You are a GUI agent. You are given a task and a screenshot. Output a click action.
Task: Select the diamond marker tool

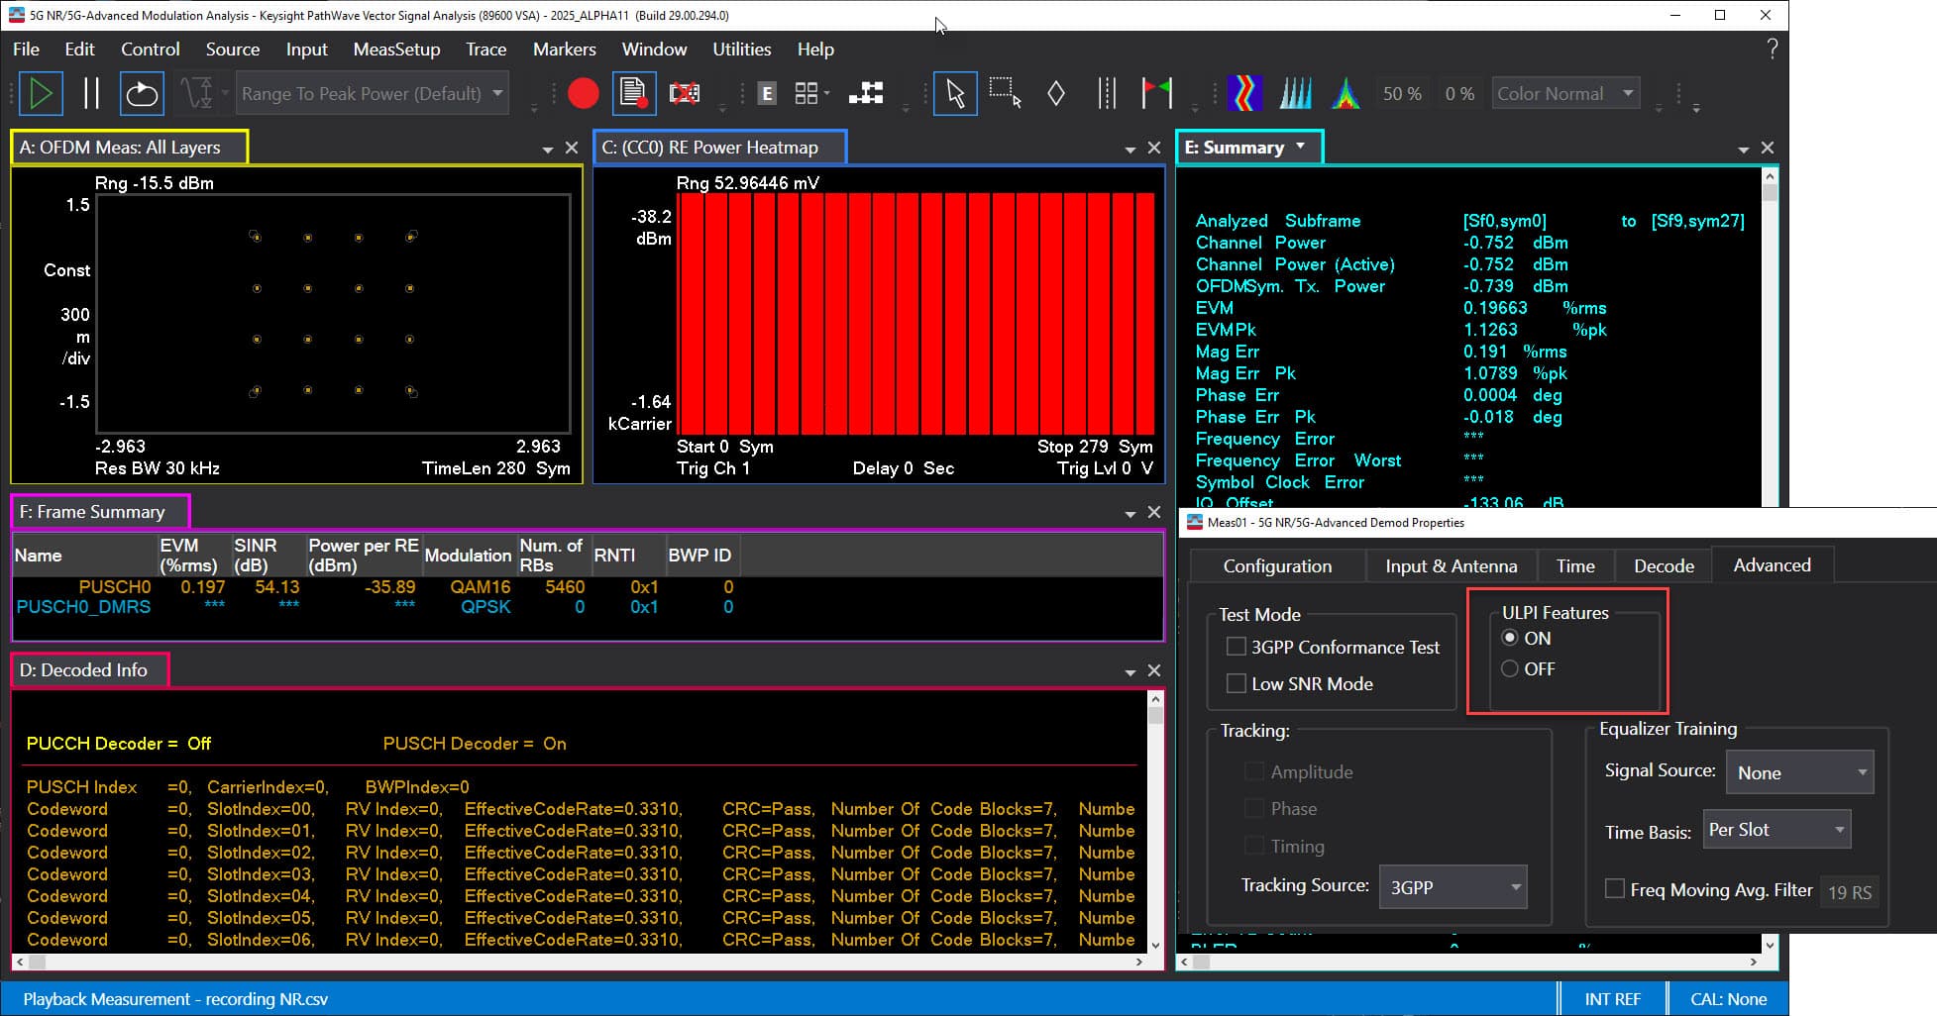(x=1055, y=92)
